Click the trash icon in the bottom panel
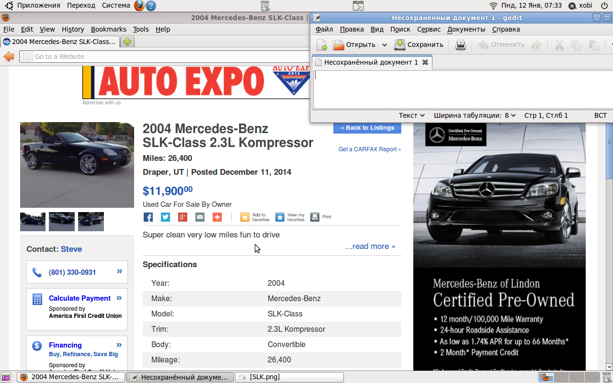The height and width of the screenshot is (383, 613). tap(606, 377)
